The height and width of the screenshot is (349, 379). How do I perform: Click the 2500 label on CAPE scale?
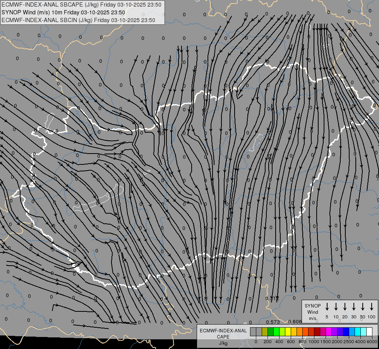[x=349, y=342]
